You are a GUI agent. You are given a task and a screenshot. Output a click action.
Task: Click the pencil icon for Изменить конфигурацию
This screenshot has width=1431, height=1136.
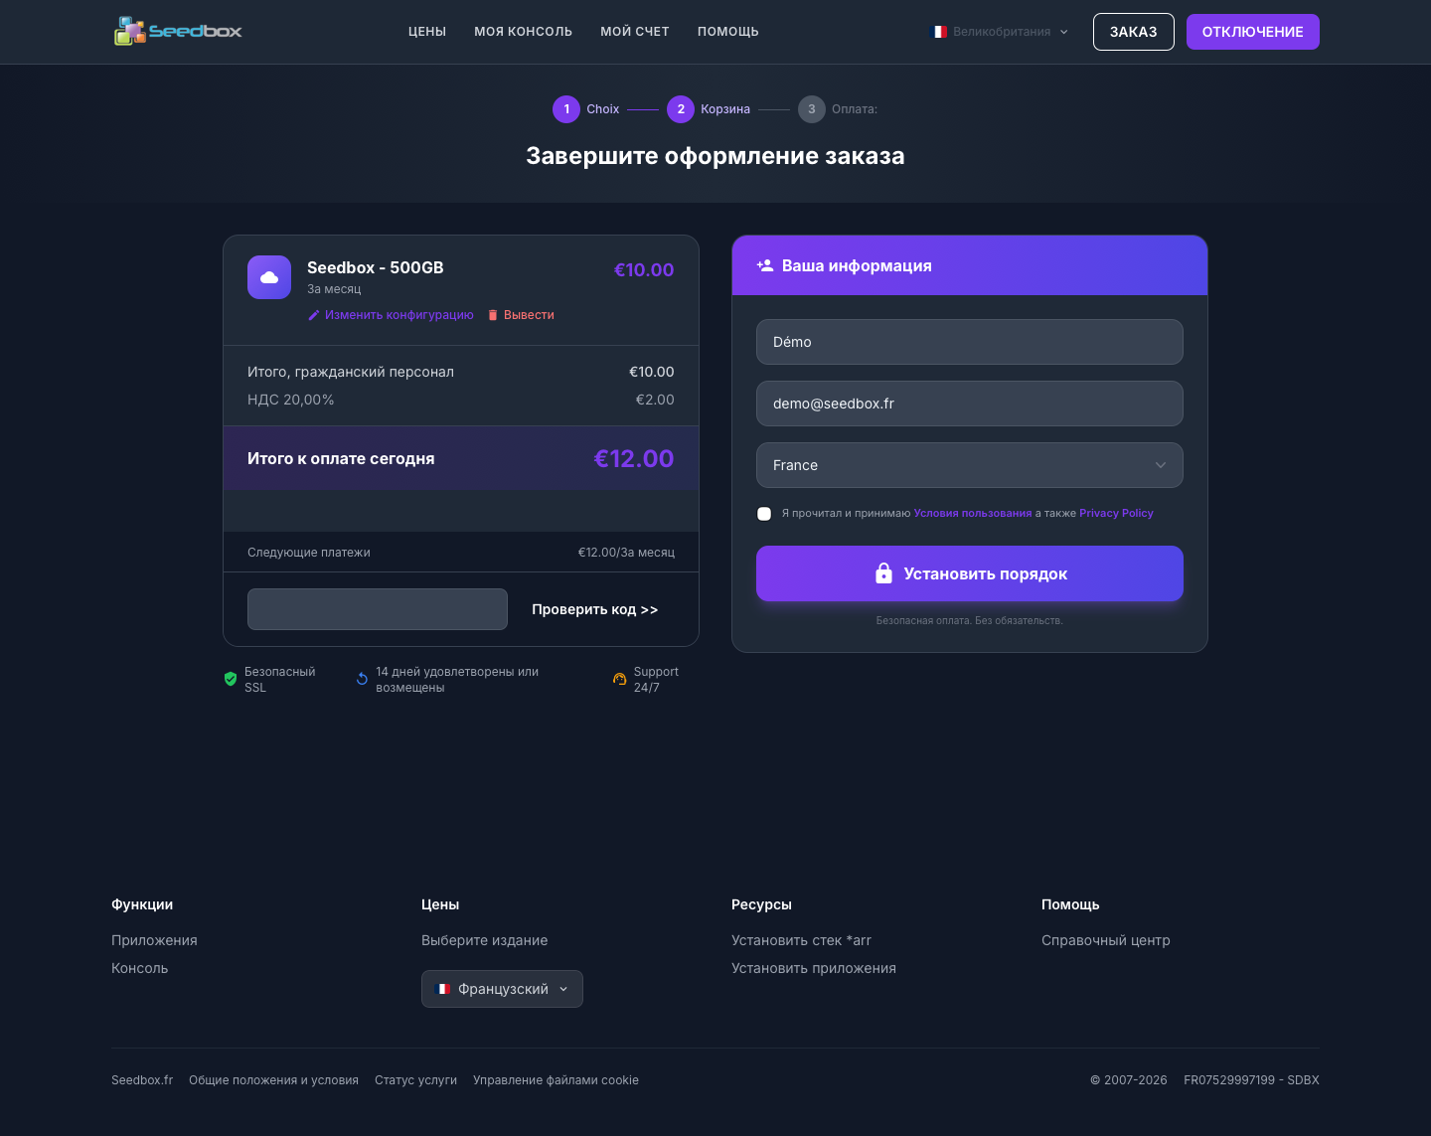[314, 315]
